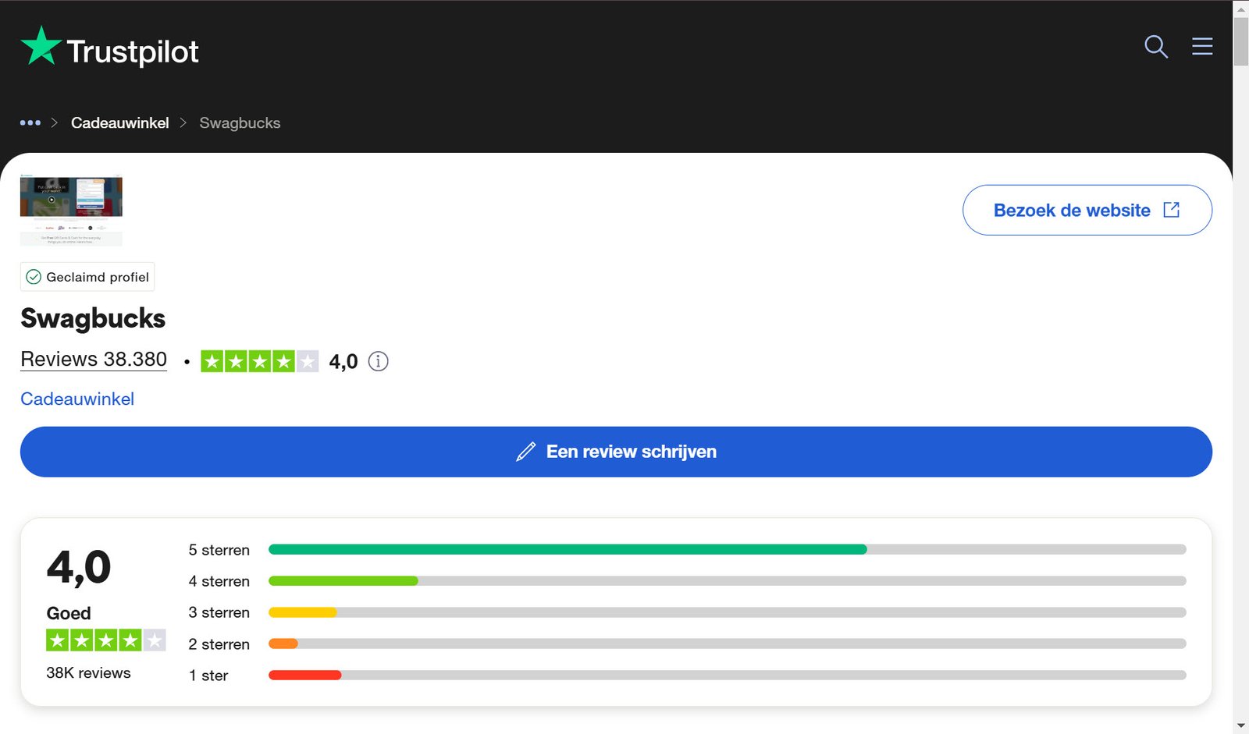The image size is (1249, 734).
Task: Open the hamburger navigation menu
Action: pos(1202,47)
